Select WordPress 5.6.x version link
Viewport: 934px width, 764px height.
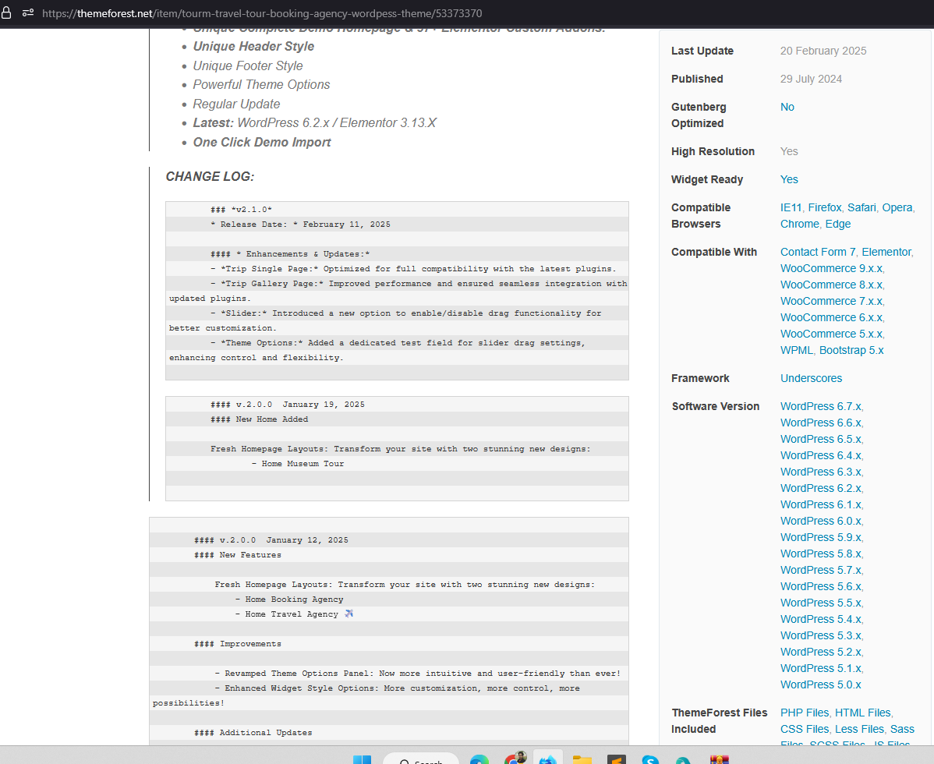point(820,586)
